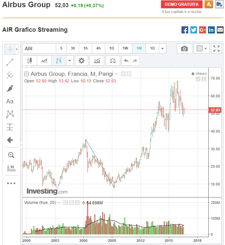This screenshot has height=245, width=225.
Task: Click the 52.03 price label on axis
Action: tap(215, 110)
